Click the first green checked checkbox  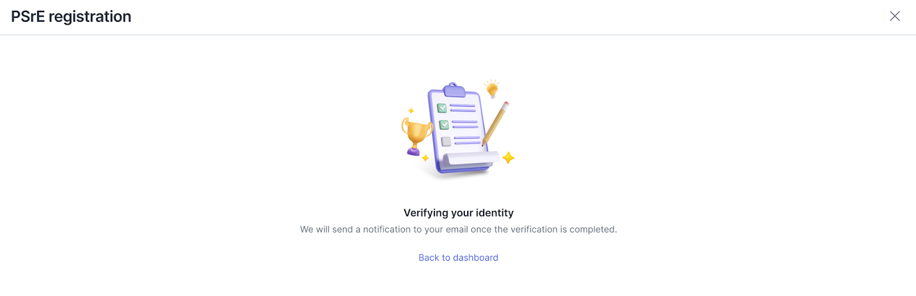click(x=442, y=108)
